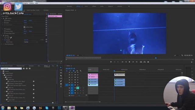Choose the free draw bezier mask pen
Screen dimensions: 195x110
pyautogui.click(x=11, y=38)
